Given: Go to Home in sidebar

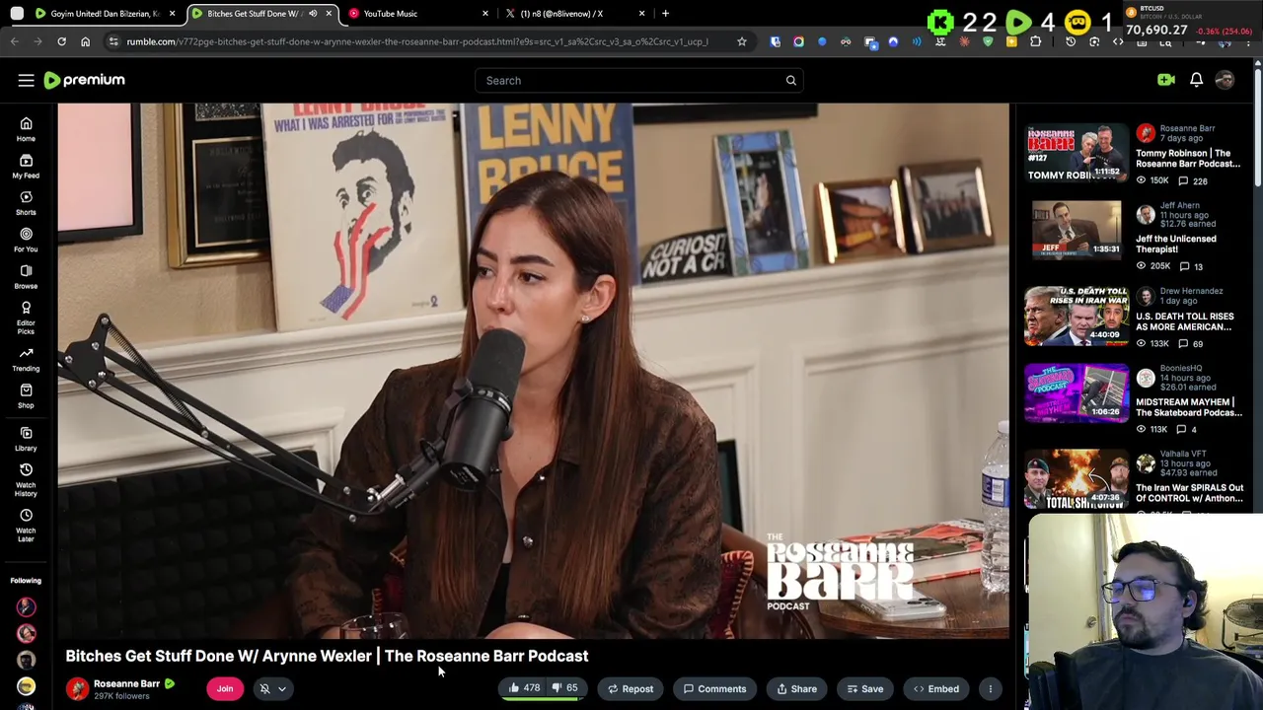Looking at the screenshot, I should (x=26, y=129).
